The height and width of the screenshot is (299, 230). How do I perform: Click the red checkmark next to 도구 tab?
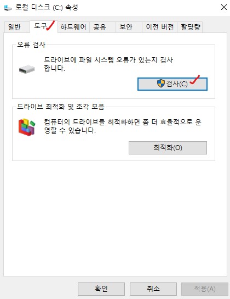pos(50,25)
